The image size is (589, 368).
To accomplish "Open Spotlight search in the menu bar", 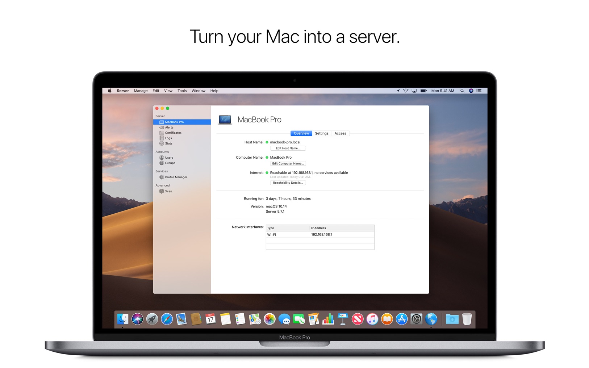I will coord(462,91).
